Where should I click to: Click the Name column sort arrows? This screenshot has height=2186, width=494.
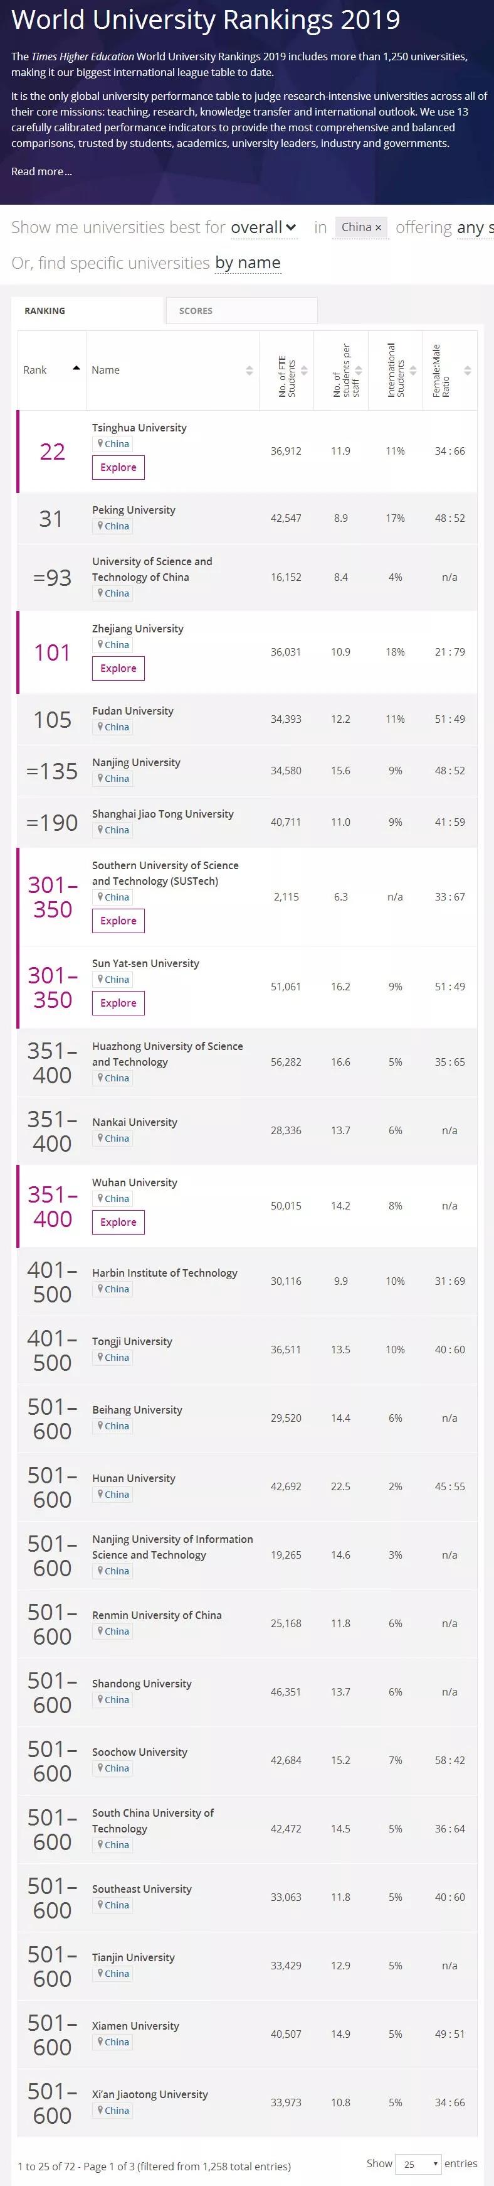[249, 371]
